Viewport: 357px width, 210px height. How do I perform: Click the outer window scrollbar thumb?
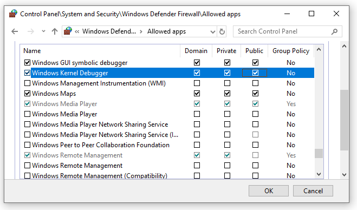[344, 120]
